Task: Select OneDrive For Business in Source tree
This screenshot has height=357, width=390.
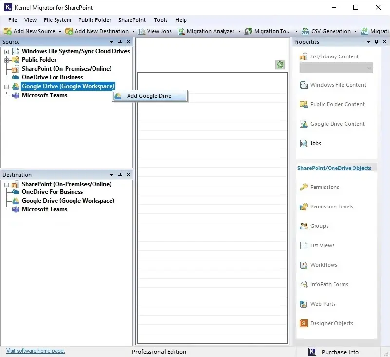Action: (52, 77)
